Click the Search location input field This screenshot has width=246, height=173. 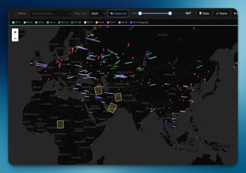51,13
